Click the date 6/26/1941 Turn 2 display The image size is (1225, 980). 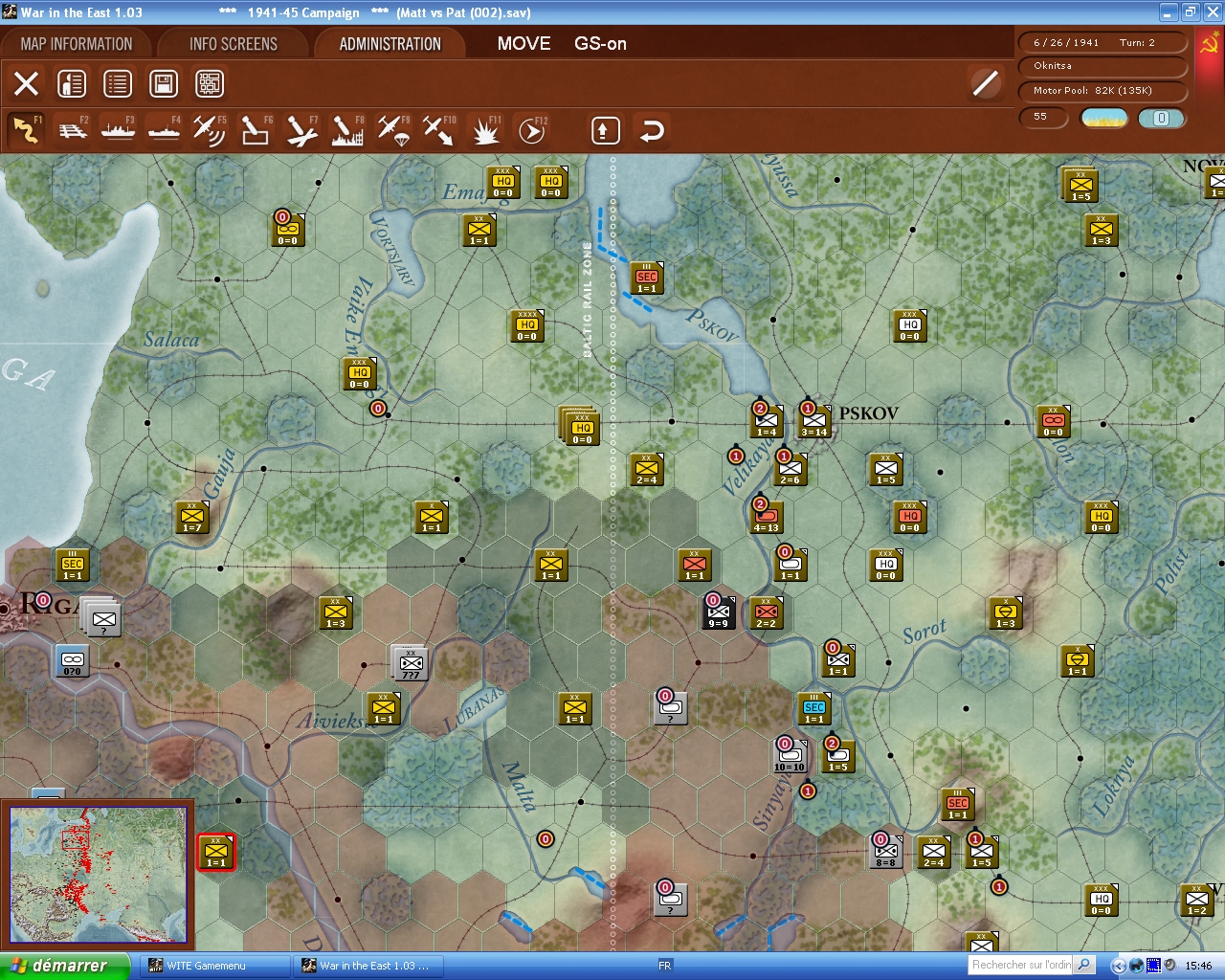pyautogui.click(x=1103, y=43)
